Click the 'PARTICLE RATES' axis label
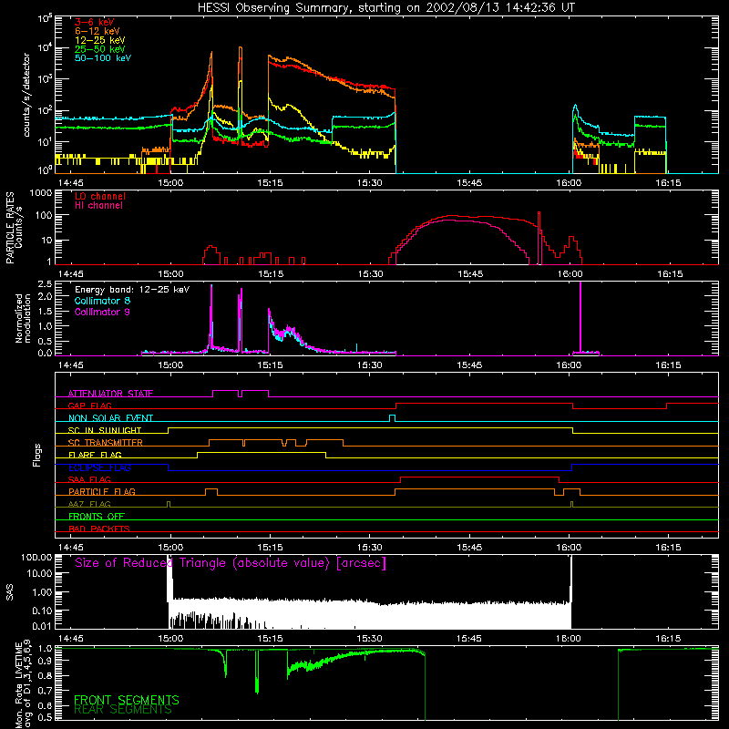This screenshot has width=729, height=729. coord(10,228)
